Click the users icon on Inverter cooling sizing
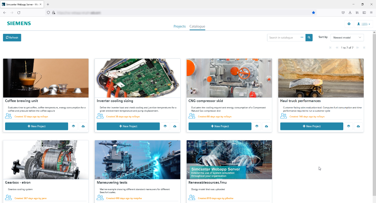 coord(100,116)
